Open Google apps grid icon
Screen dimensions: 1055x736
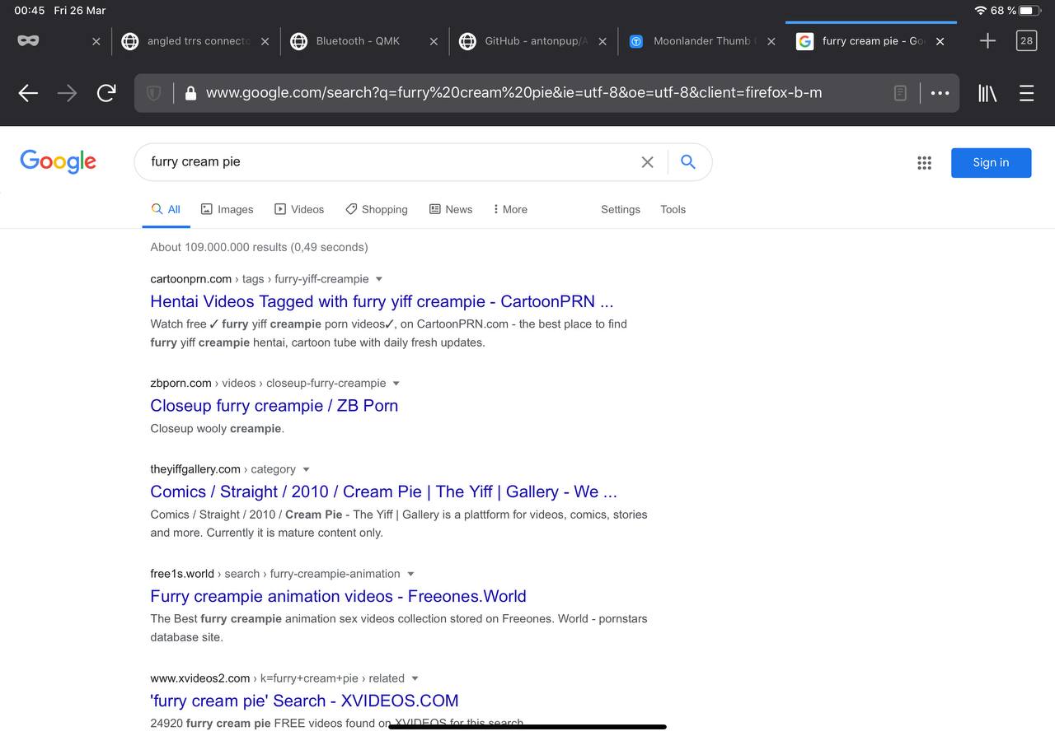click(924, 163)
